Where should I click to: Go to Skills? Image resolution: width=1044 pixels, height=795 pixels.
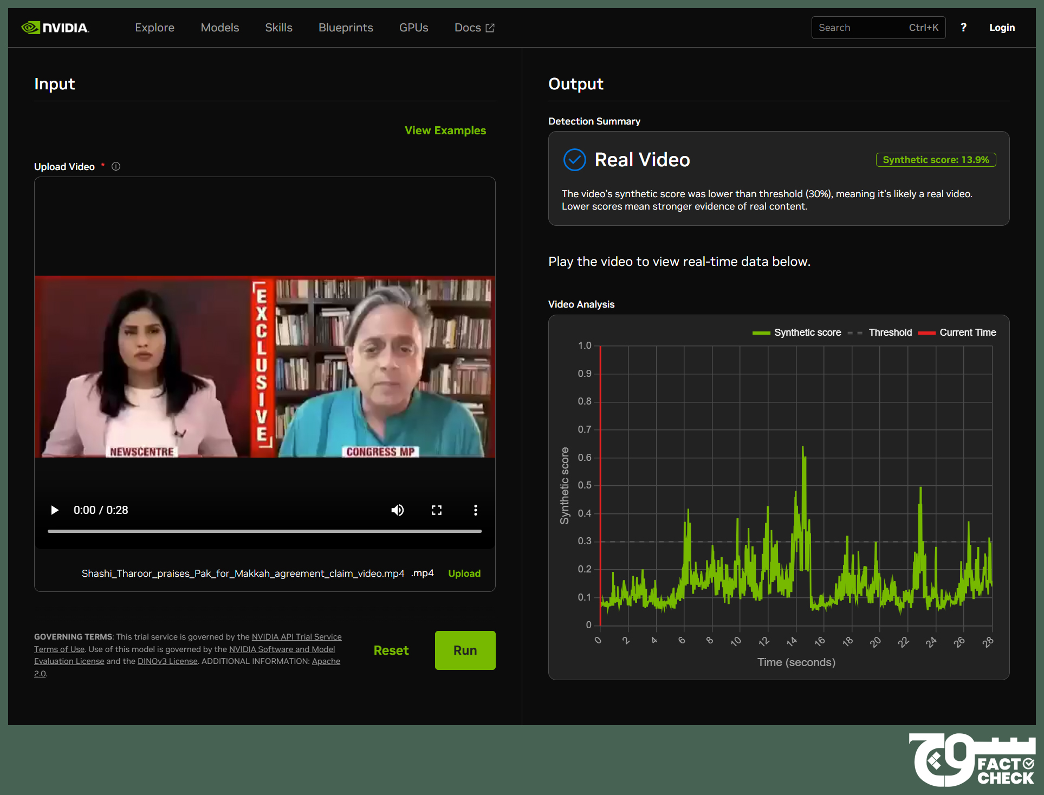278,28
